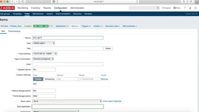
Task: Open the Triggers 27 link
Action: point(86,26)
